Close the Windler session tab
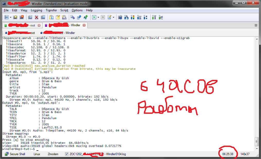261x159 pixels. (x=84, y=25)
